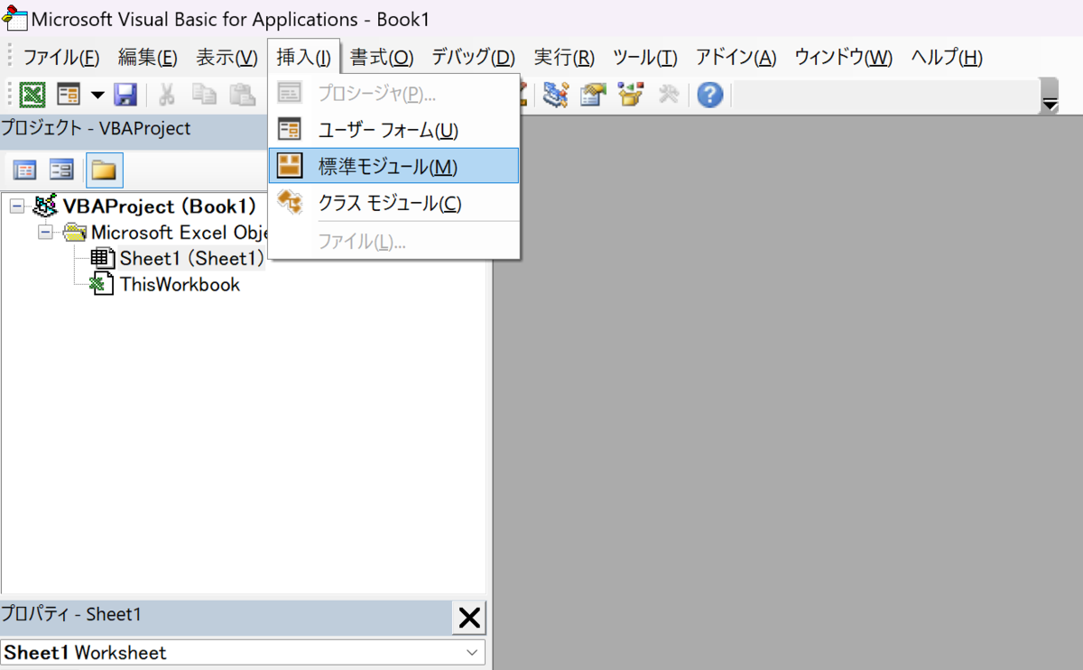Click the toolbar options overflow arrow
The height and width of the screenshot is (670, 1083).
tap(1050, 96)
